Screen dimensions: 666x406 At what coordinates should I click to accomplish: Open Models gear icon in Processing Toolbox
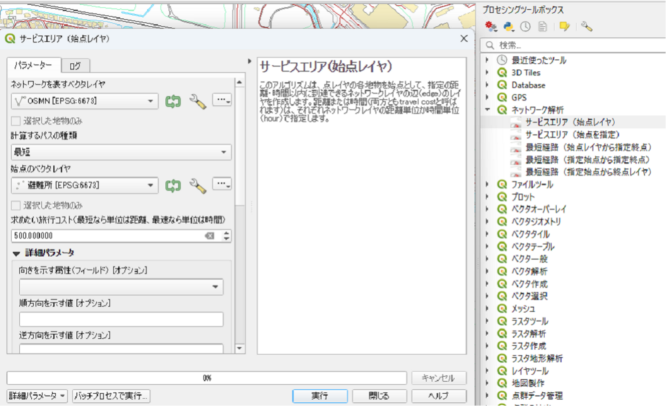point(491,26)
